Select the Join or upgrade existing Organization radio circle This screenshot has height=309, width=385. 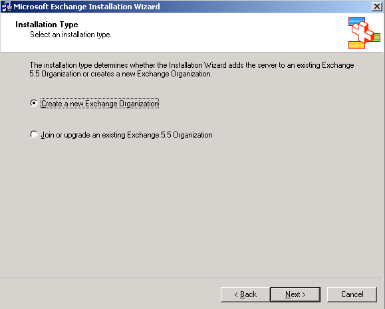click(x=34, y=134)
